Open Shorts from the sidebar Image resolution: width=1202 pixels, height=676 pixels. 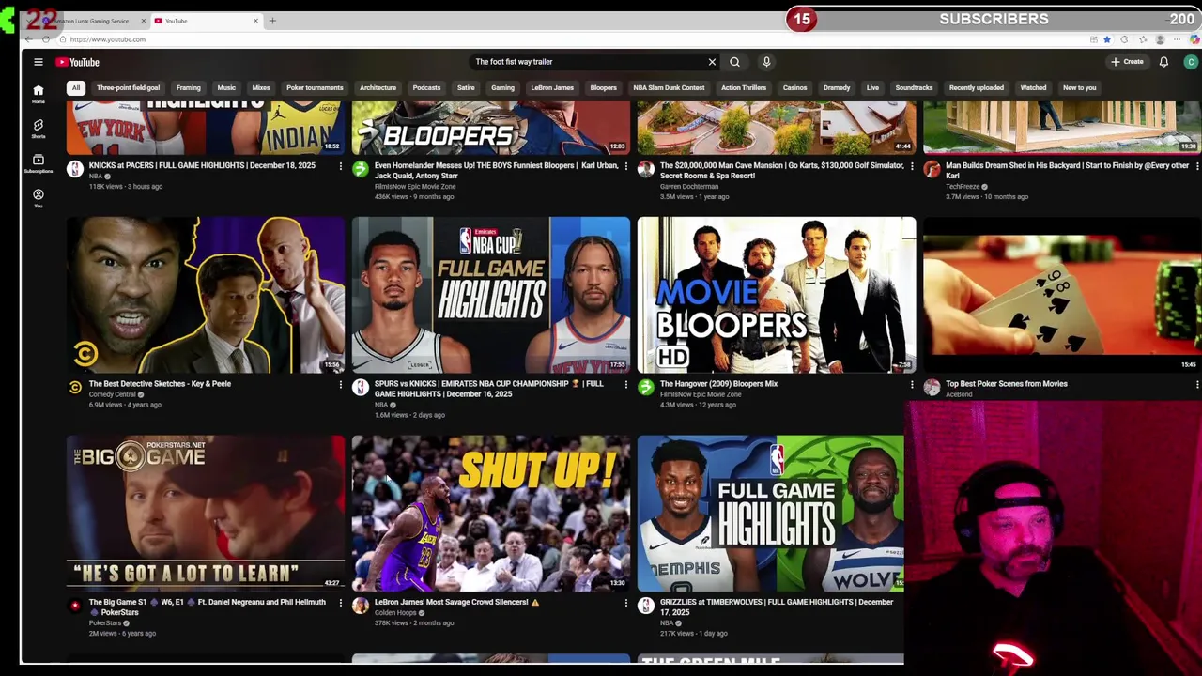(39, 129)
